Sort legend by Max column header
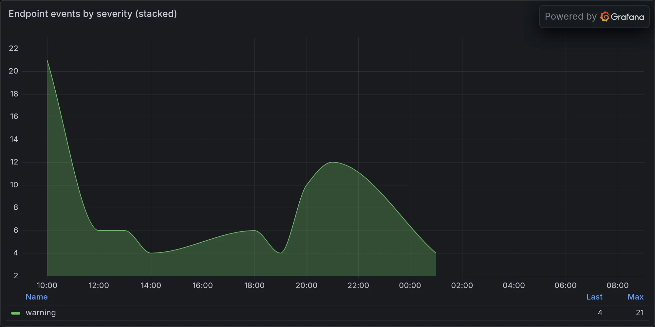This screenshot has width=655, height=327. click(636, 297)
